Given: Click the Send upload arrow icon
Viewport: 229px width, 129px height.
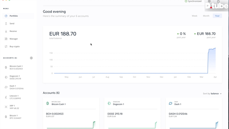Looking at the screenshot, I should click(x=6, y=24).
